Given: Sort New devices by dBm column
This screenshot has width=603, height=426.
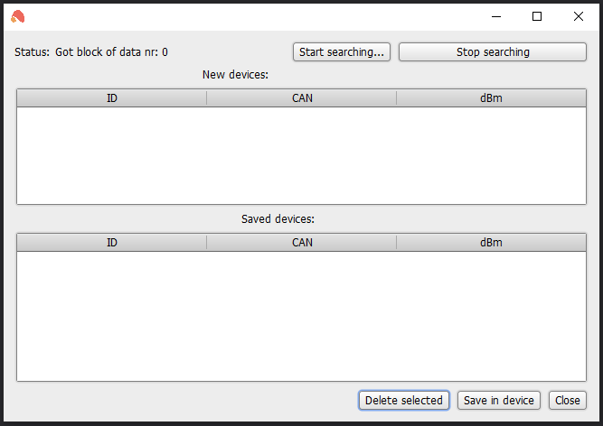Looking at the screenshot, I should (x=491, y=98).
